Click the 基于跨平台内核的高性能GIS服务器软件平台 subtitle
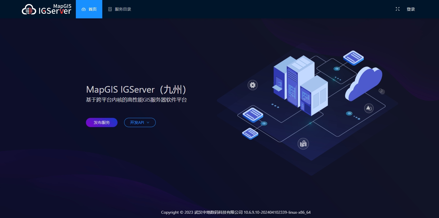Viewport: 439px width, 218px height. [136, 100]
